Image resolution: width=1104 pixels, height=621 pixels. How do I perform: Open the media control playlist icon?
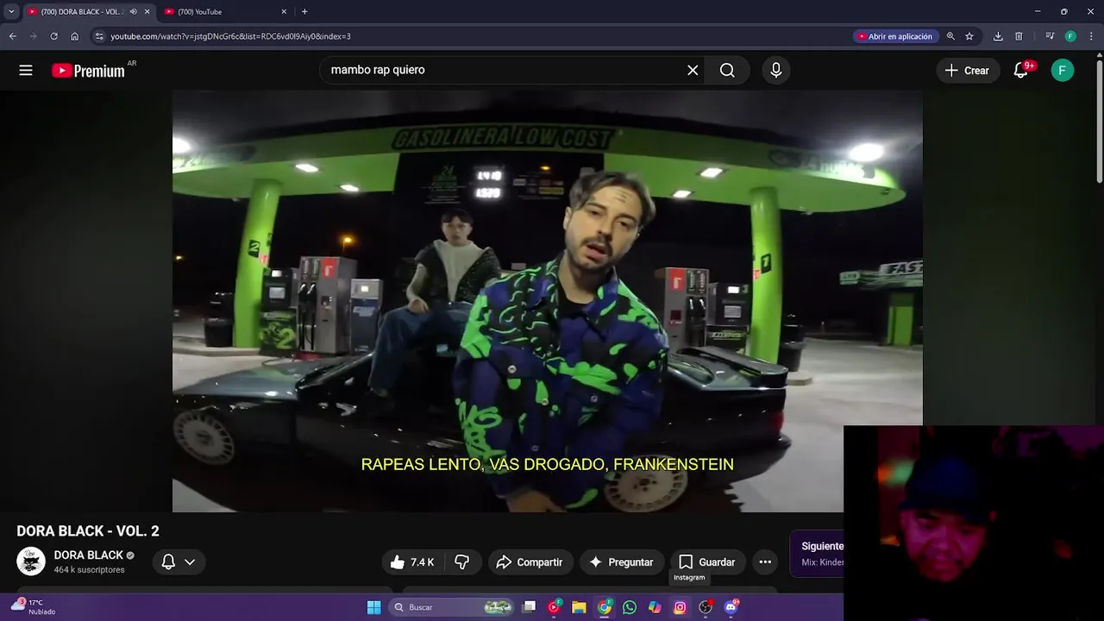pos(1050,36)
